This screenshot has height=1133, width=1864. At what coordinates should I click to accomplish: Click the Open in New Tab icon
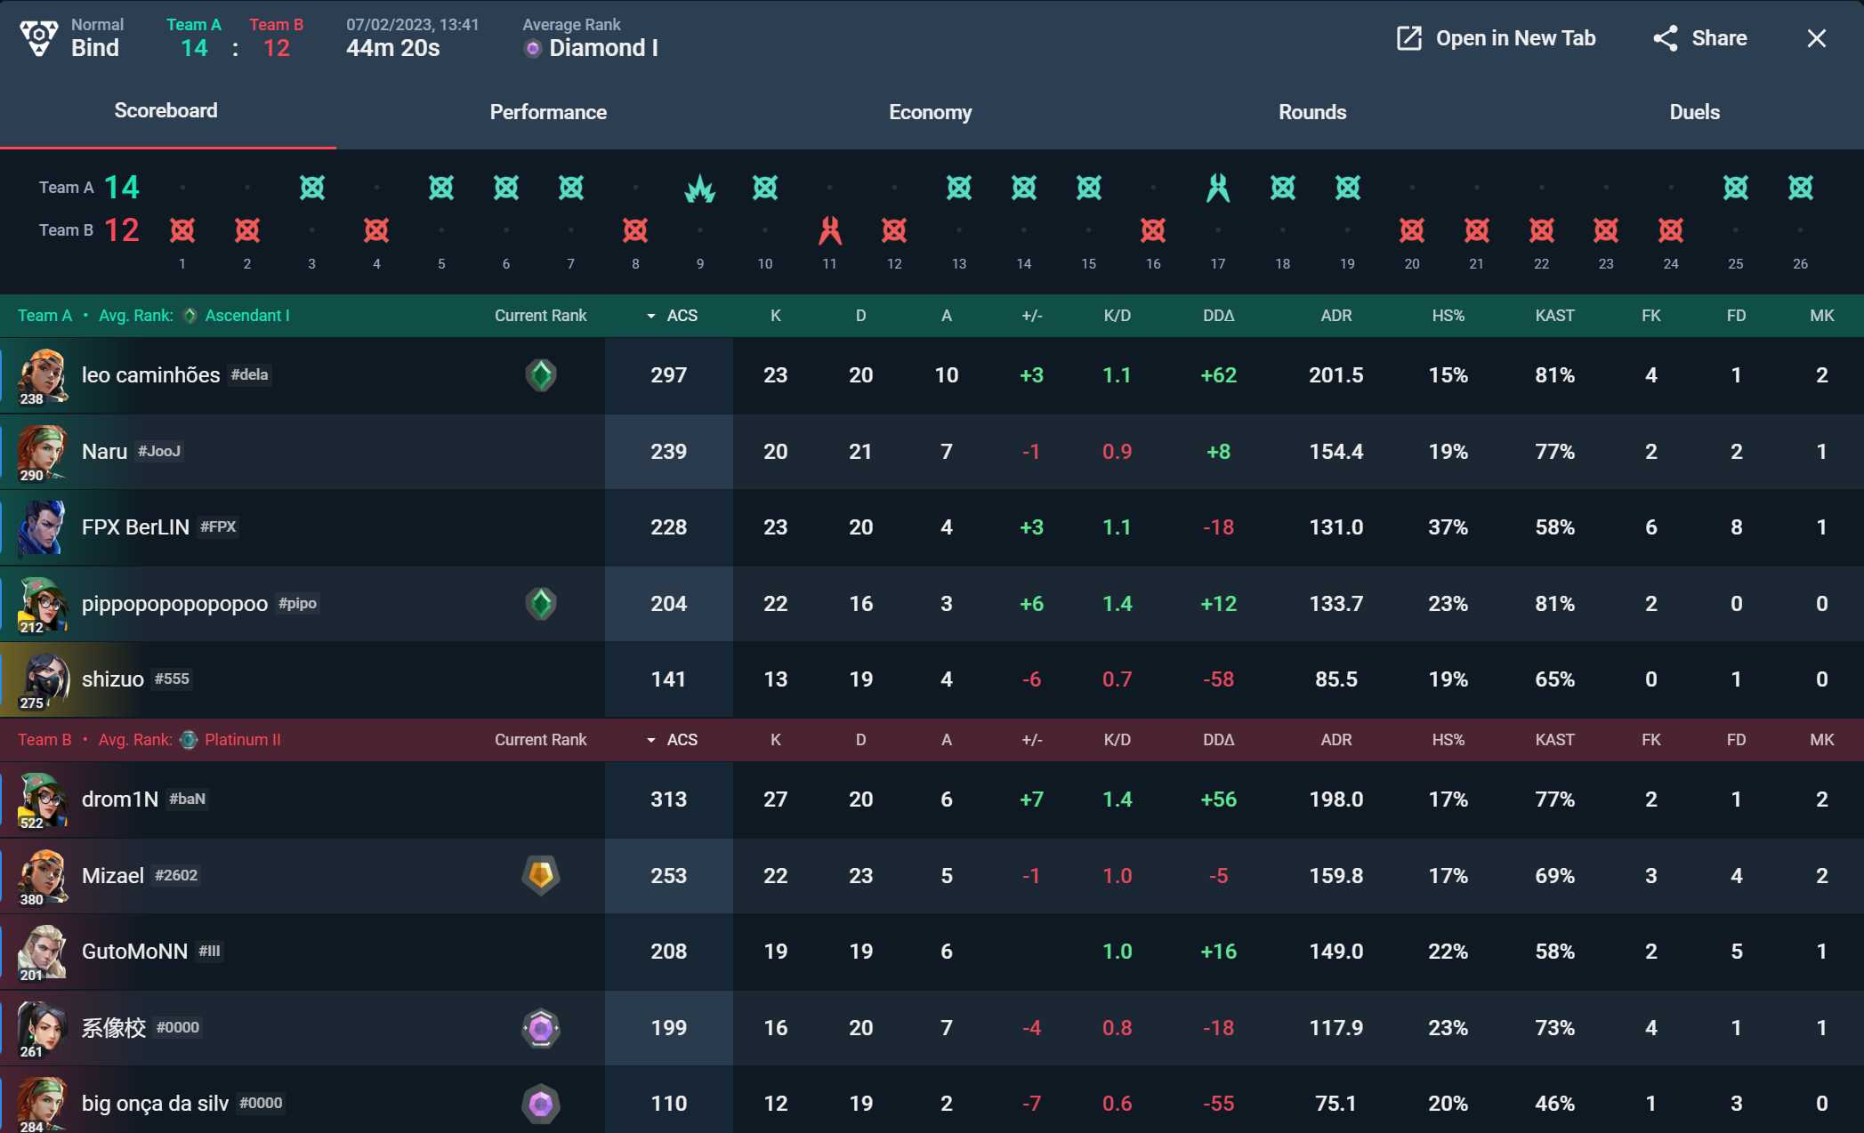(1409, 38)
